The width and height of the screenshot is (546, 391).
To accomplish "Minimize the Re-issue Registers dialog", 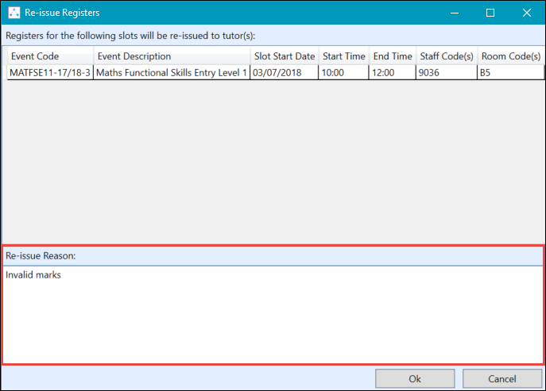I will click(x=454, y=13).
